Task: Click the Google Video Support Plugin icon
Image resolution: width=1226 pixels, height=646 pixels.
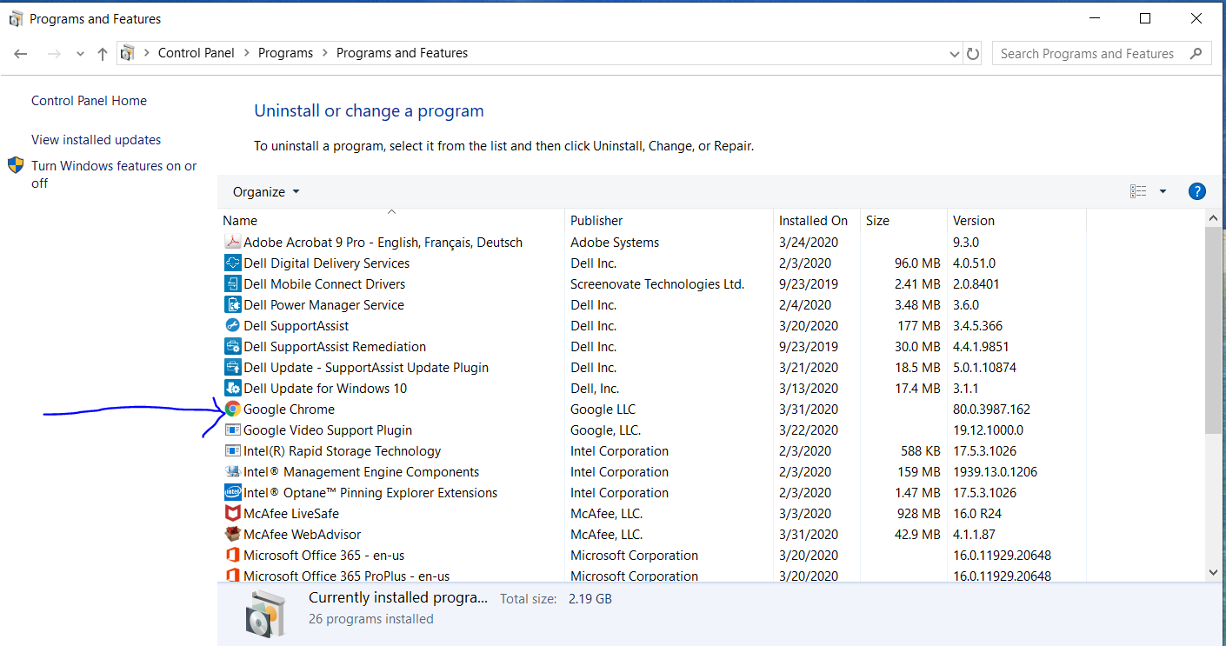Action: (232, 430)
